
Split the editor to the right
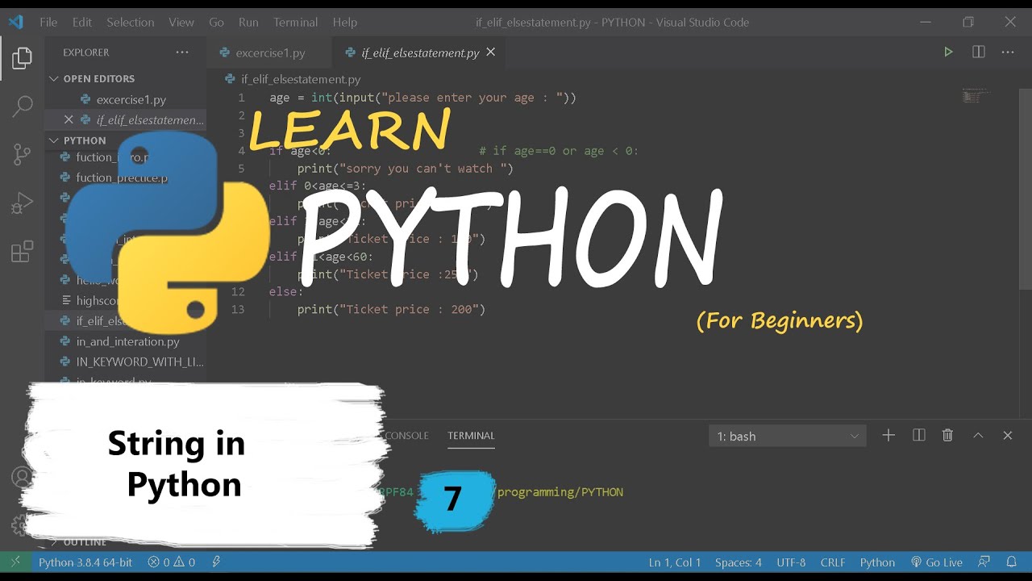(978, 52)
